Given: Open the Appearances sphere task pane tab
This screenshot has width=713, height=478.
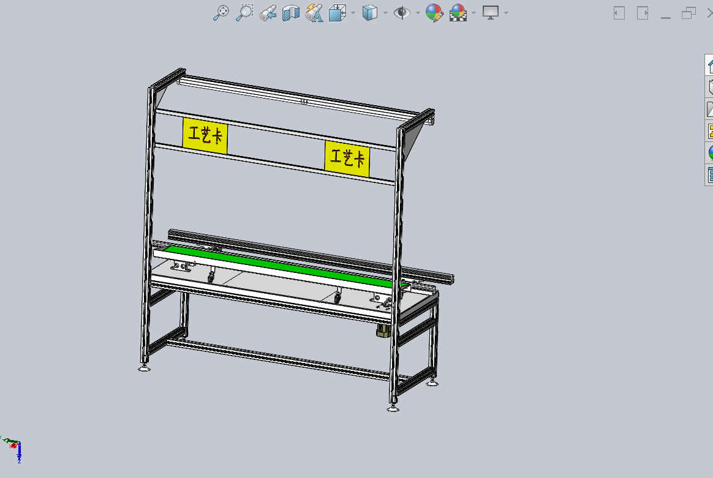Looking at the screenshot, I should pos(709,152).
